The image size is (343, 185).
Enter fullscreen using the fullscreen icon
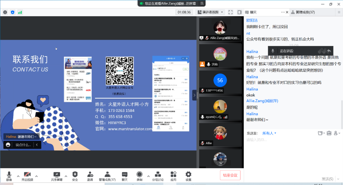point(231,12)
